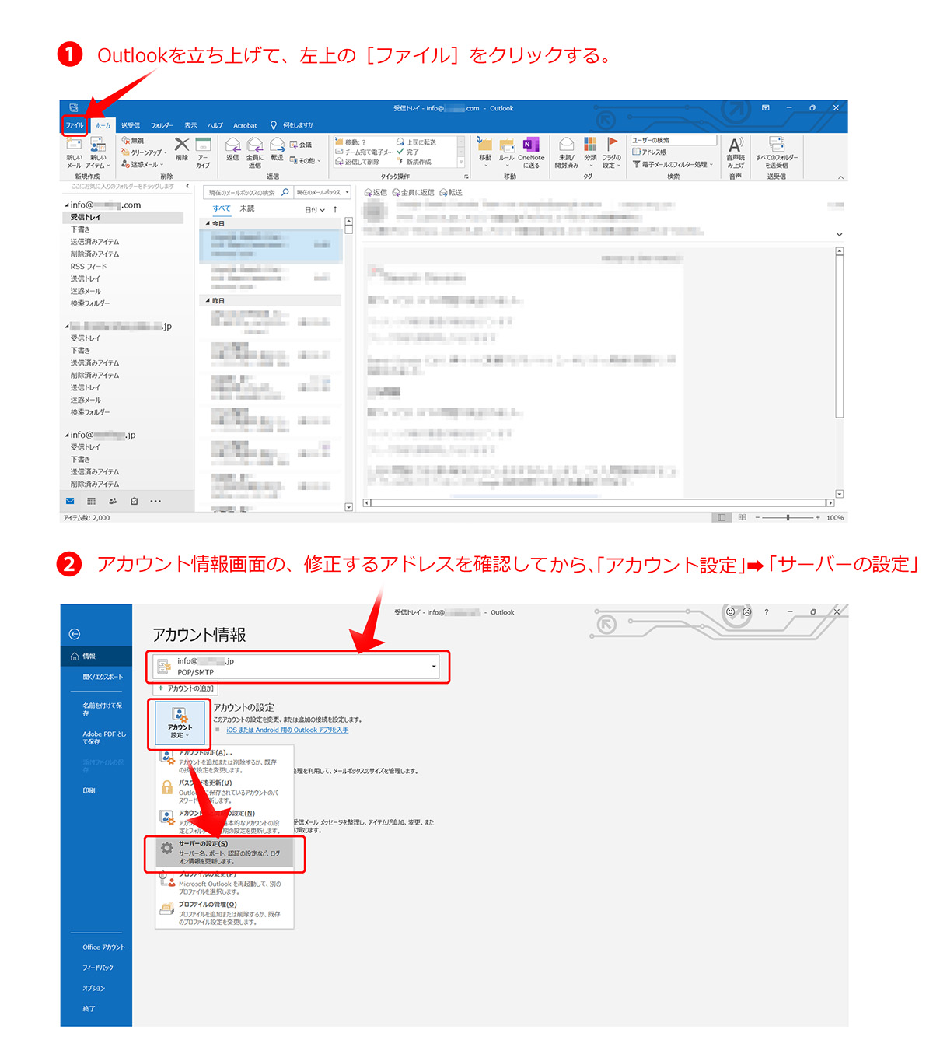The image size is (933, 1054).
Task: Select the すべて (All) message filter
Action: click(x=222, y=208)
